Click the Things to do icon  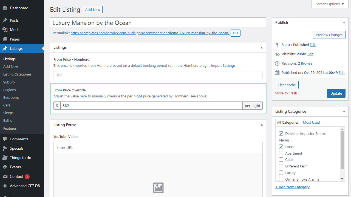[5, 158]
